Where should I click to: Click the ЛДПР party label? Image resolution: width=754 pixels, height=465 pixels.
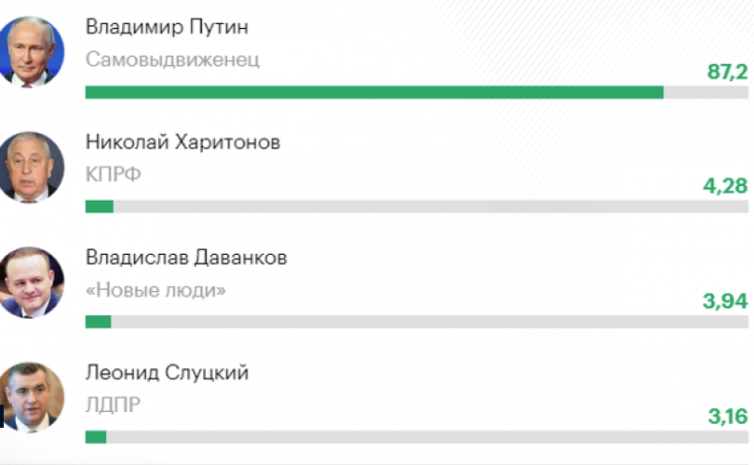(x=113, y=405)
